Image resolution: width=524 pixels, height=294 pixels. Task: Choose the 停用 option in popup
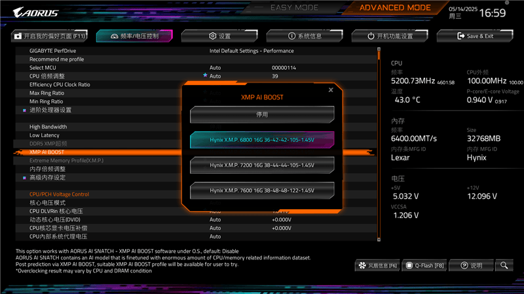tap(262, 115)
